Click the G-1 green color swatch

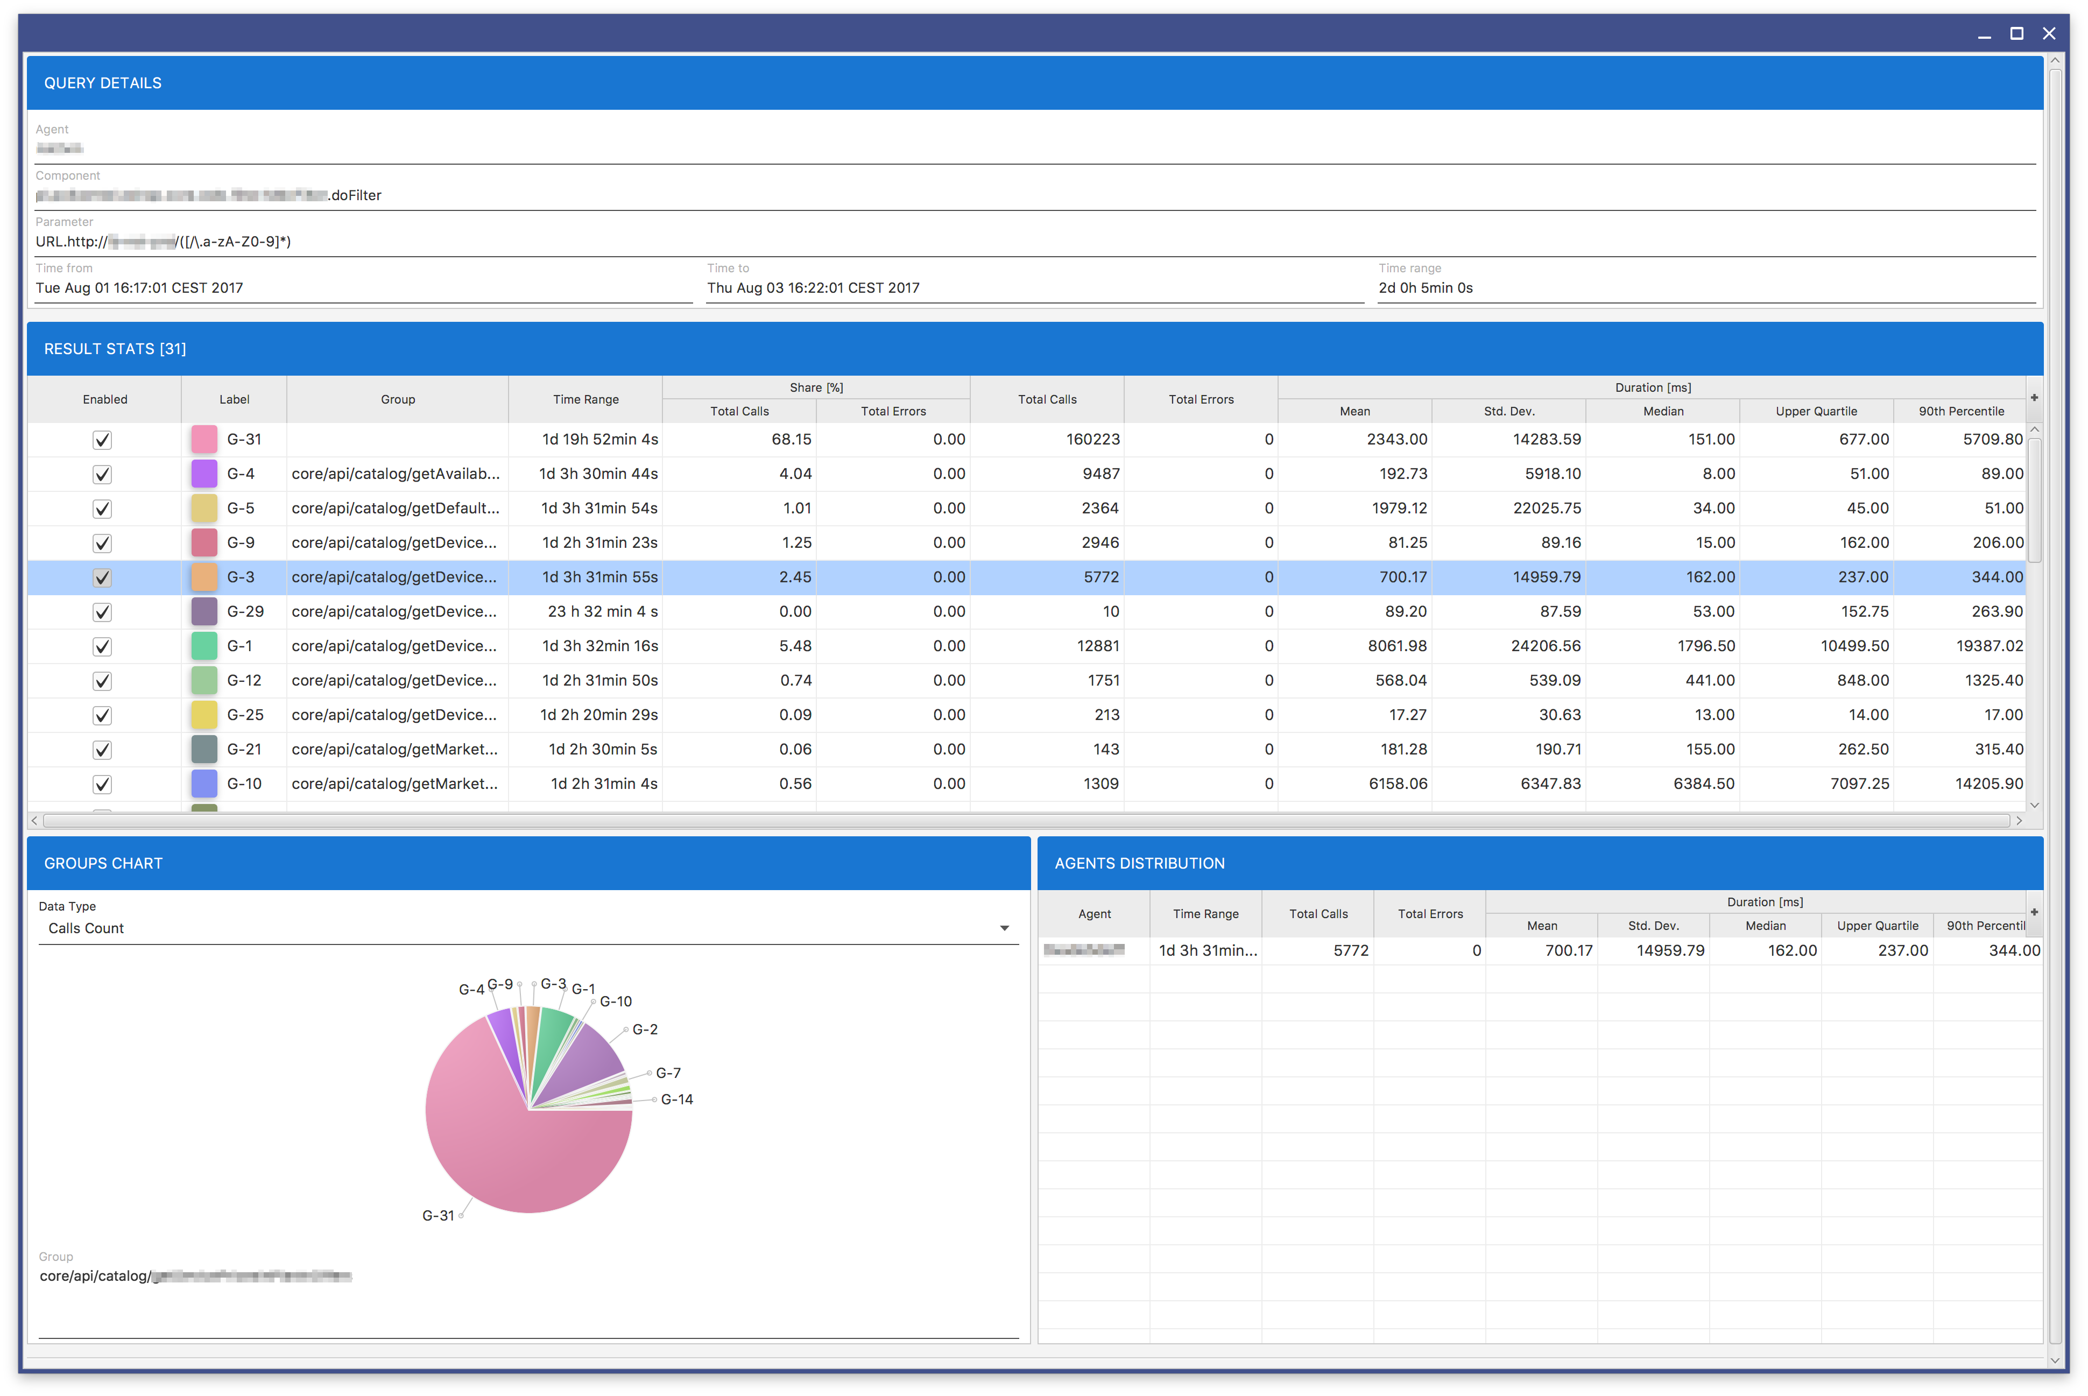coord(204,645)
